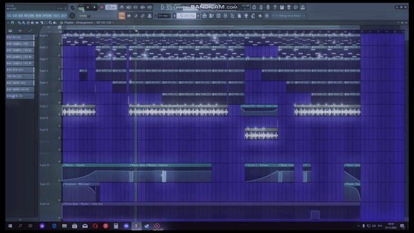Screen dimensions: 414x233
Task: Mute Track 5 using its dot switch
Action: (x=60, y=91)
